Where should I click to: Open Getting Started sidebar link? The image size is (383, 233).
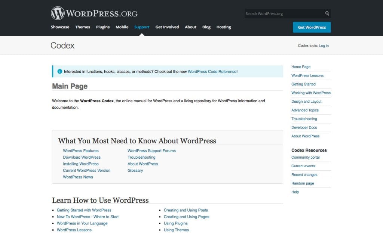tap(303, 84)
